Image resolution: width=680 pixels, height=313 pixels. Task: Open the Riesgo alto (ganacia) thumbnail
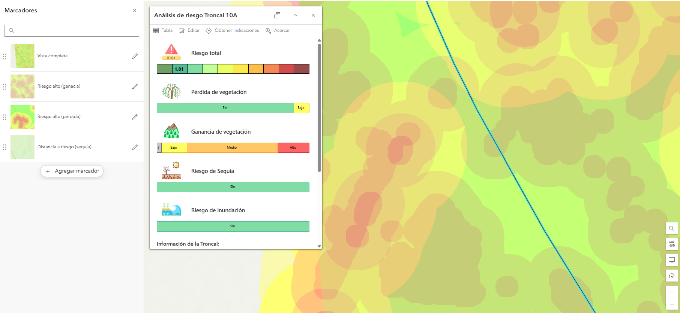point(23,86)
